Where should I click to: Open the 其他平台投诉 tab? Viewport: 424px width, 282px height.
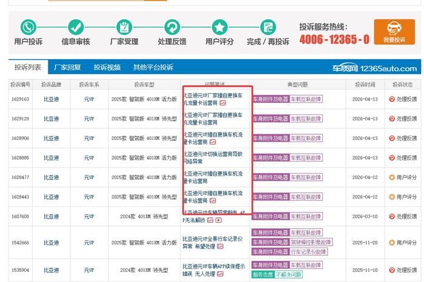pyautogui.click(x=153, y=67)
